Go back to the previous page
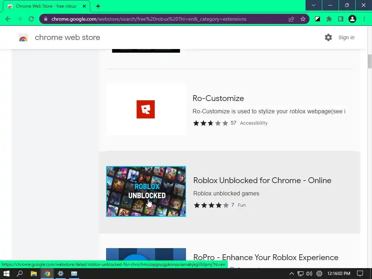This screenshot has width=372, height=279. [x=8, y=19]
